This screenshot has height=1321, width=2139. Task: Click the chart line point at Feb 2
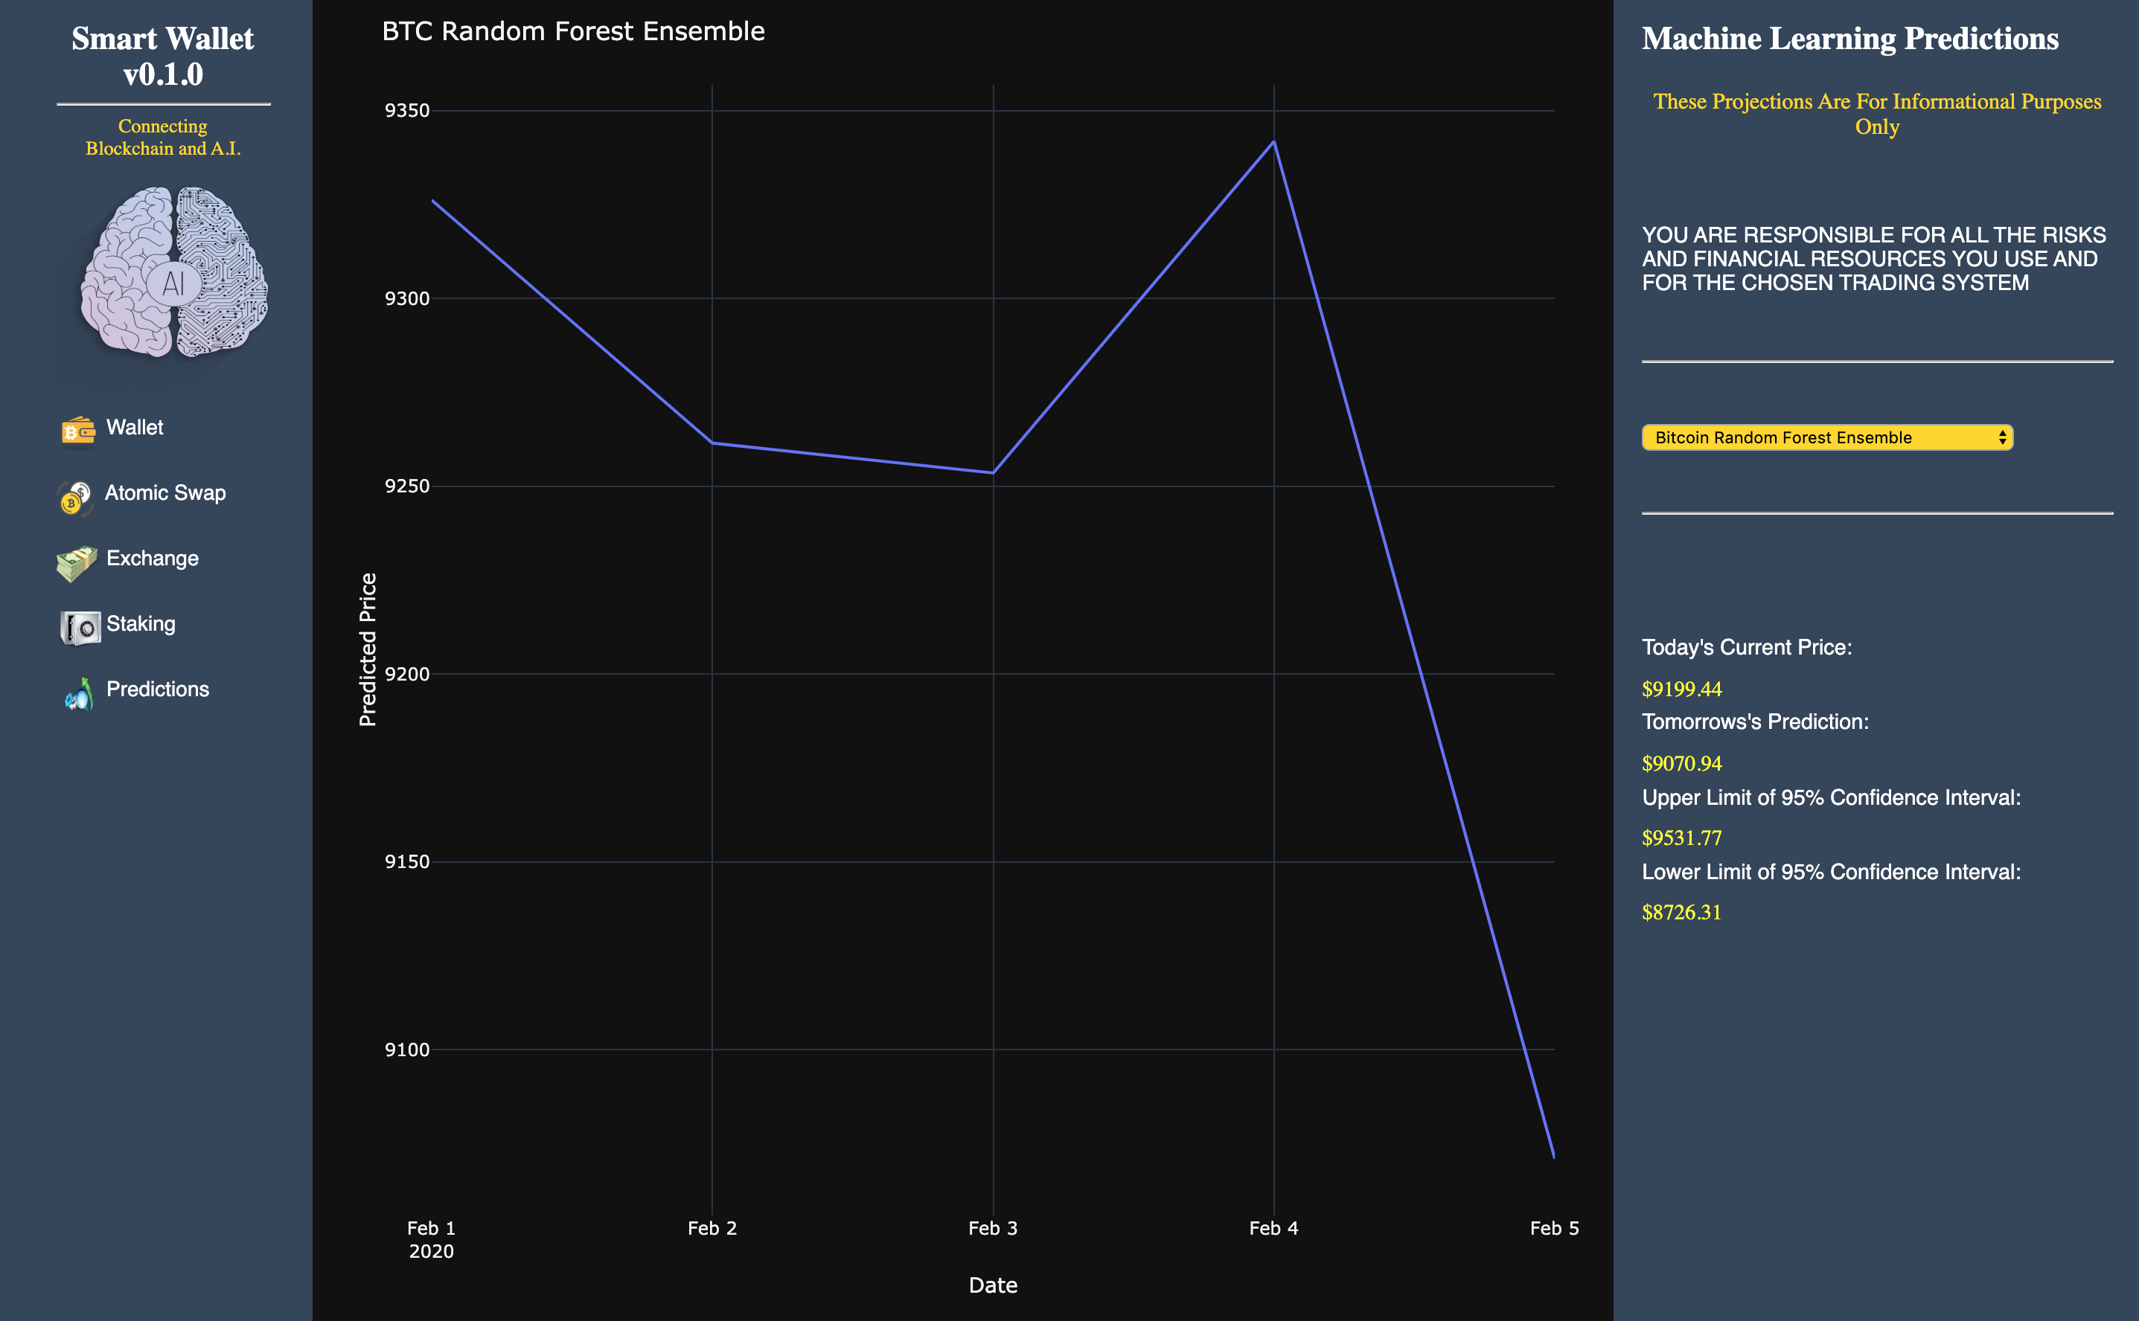712,443
